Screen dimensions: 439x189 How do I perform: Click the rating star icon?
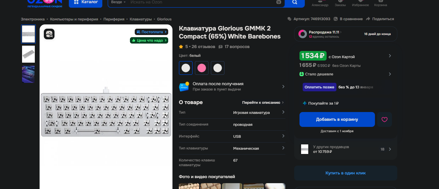pos(181,47)
